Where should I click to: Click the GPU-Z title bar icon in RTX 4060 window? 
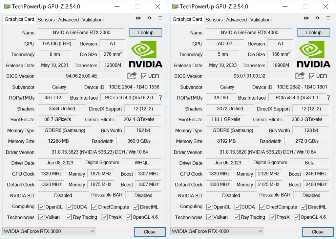175,7
